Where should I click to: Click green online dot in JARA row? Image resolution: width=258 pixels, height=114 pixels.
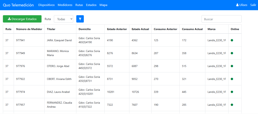[232, 40]
